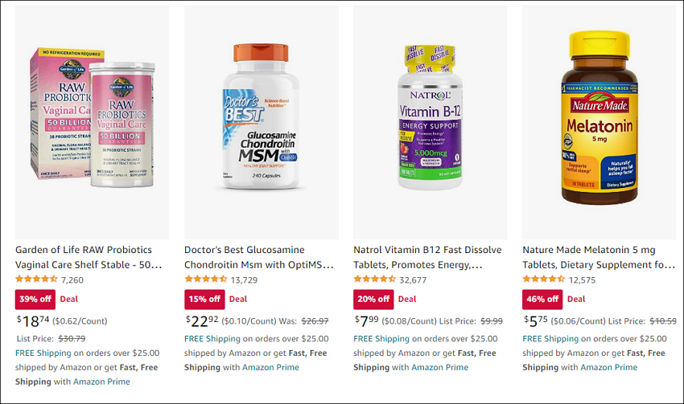The image size is (684, 404).
Task: Click the Garden of Life RAW Probiotics title
Action: click(89, 257)
